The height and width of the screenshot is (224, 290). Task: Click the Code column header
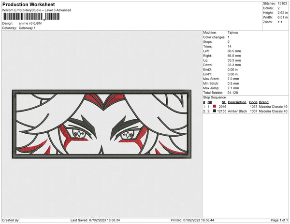[253, 102]
